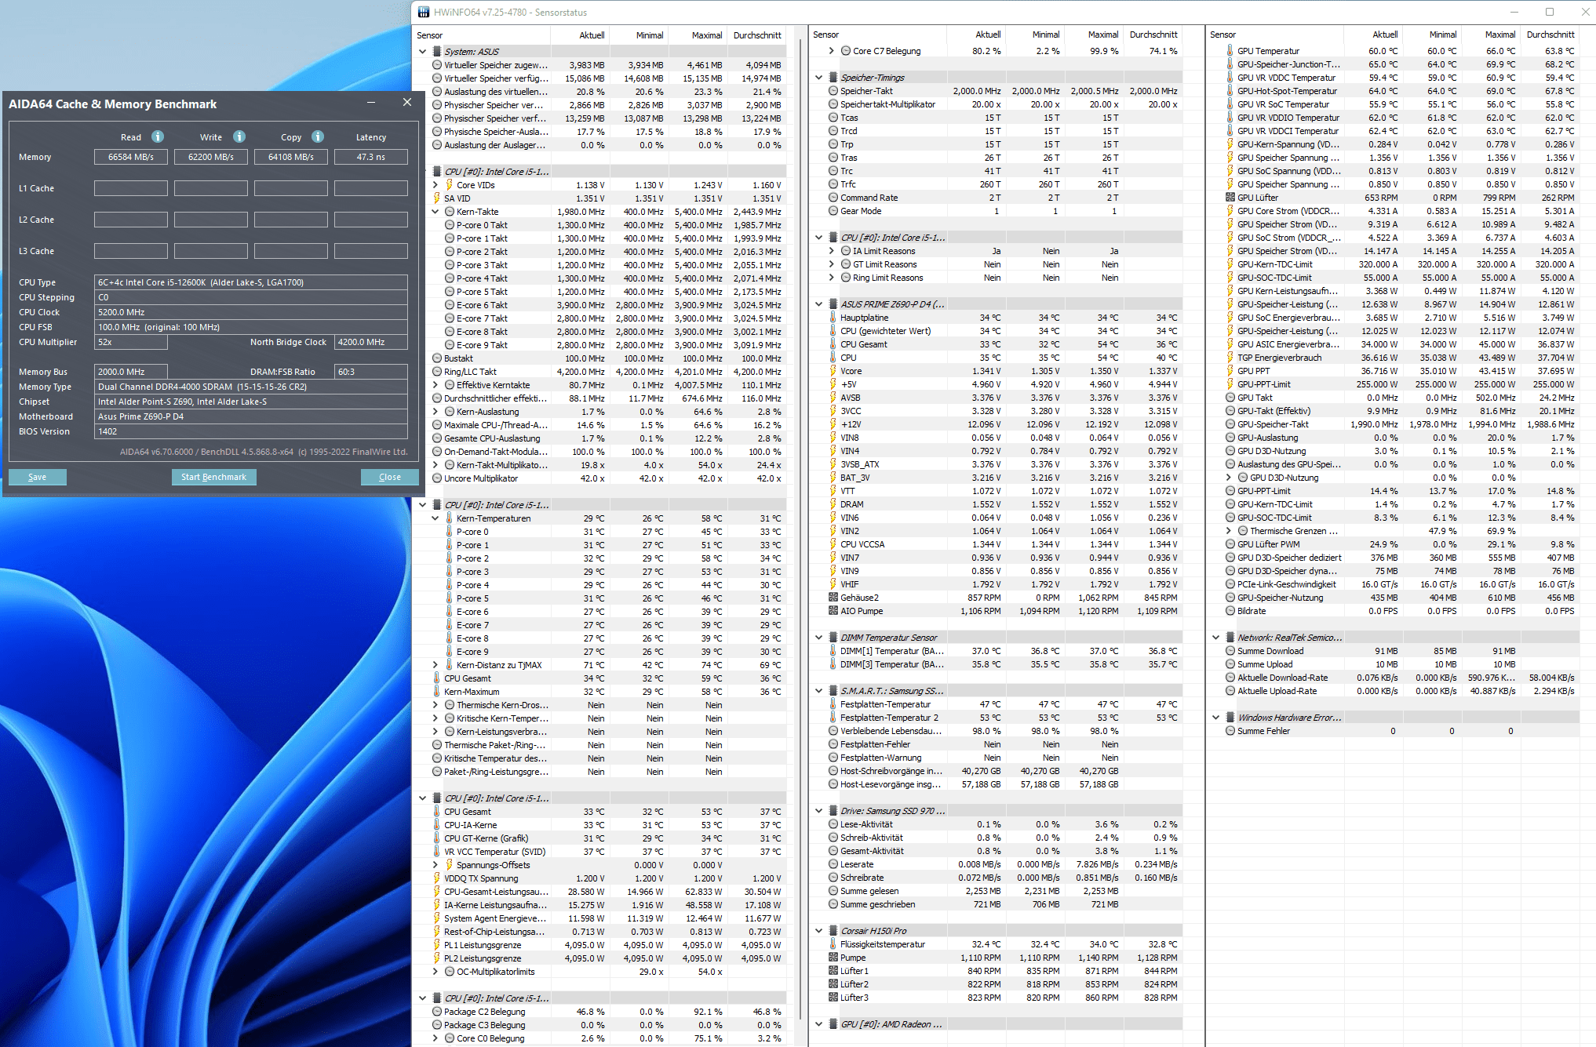Click the Memory Read value field
Image resolution: width=1596 pixels, height=1047 pixels.
click(x=131, y=157)
